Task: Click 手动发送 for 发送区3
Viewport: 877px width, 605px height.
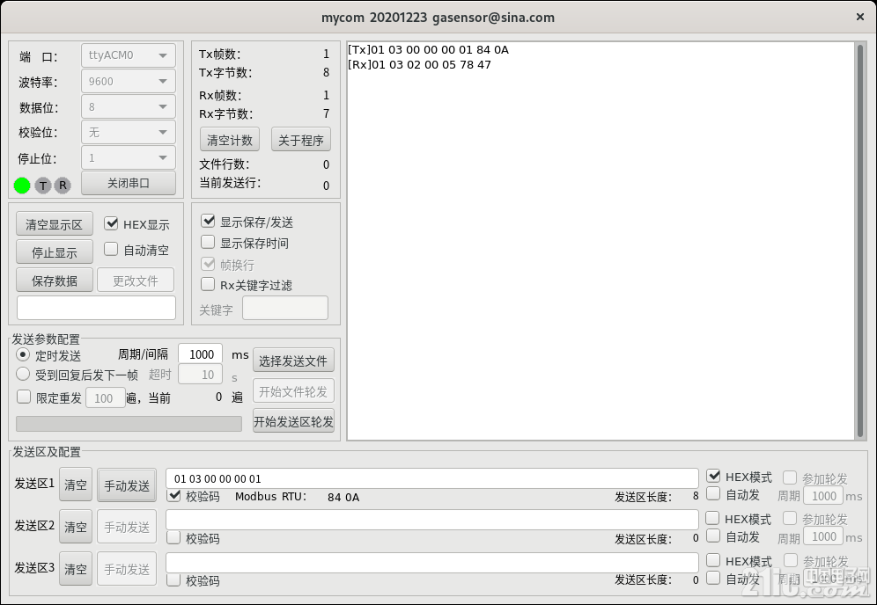Action: [127, 569]
